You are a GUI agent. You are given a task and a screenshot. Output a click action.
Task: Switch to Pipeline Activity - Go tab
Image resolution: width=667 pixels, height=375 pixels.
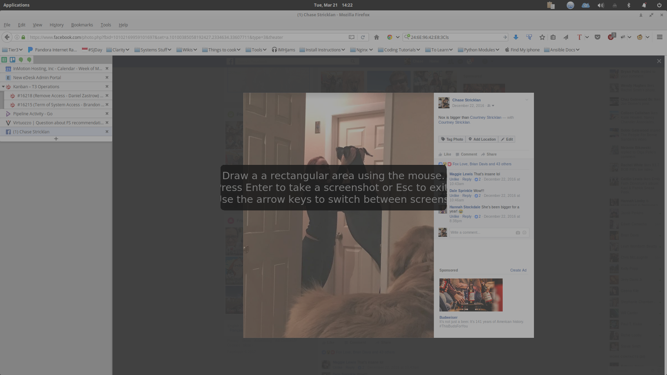(x=33, y=114)
